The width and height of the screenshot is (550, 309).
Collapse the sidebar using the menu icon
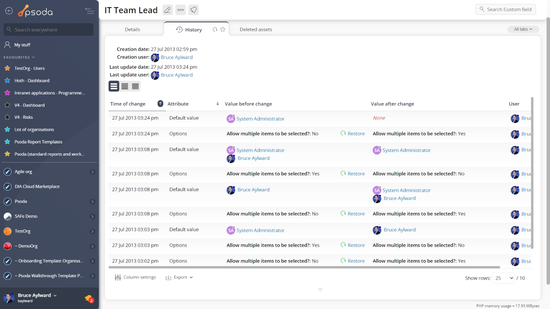90,11
